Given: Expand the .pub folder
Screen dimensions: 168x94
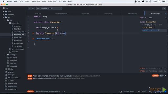Looking at the screenshot, I should pyautogui.click(x=3, y=11).
